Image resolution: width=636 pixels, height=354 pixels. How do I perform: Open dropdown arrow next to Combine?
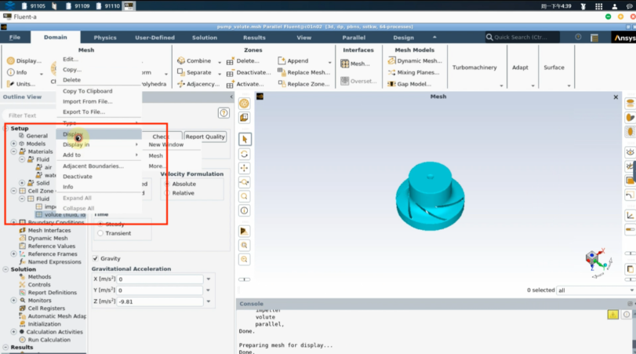pos(220,63)
